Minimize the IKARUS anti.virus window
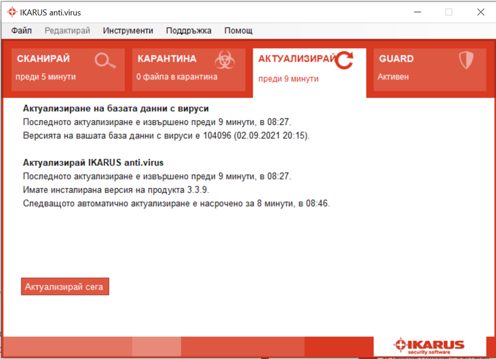The width and height of the screenshot is (496, 359). 418,12
